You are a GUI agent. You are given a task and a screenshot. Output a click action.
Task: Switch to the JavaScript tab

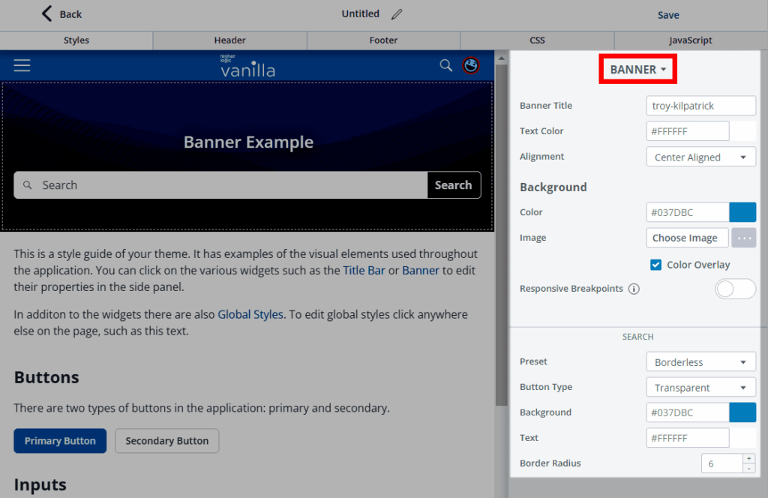point(690,40)
